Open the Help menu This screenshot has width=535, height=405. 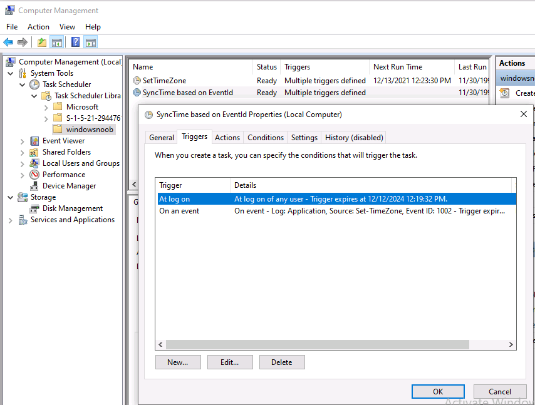point(93,26)
